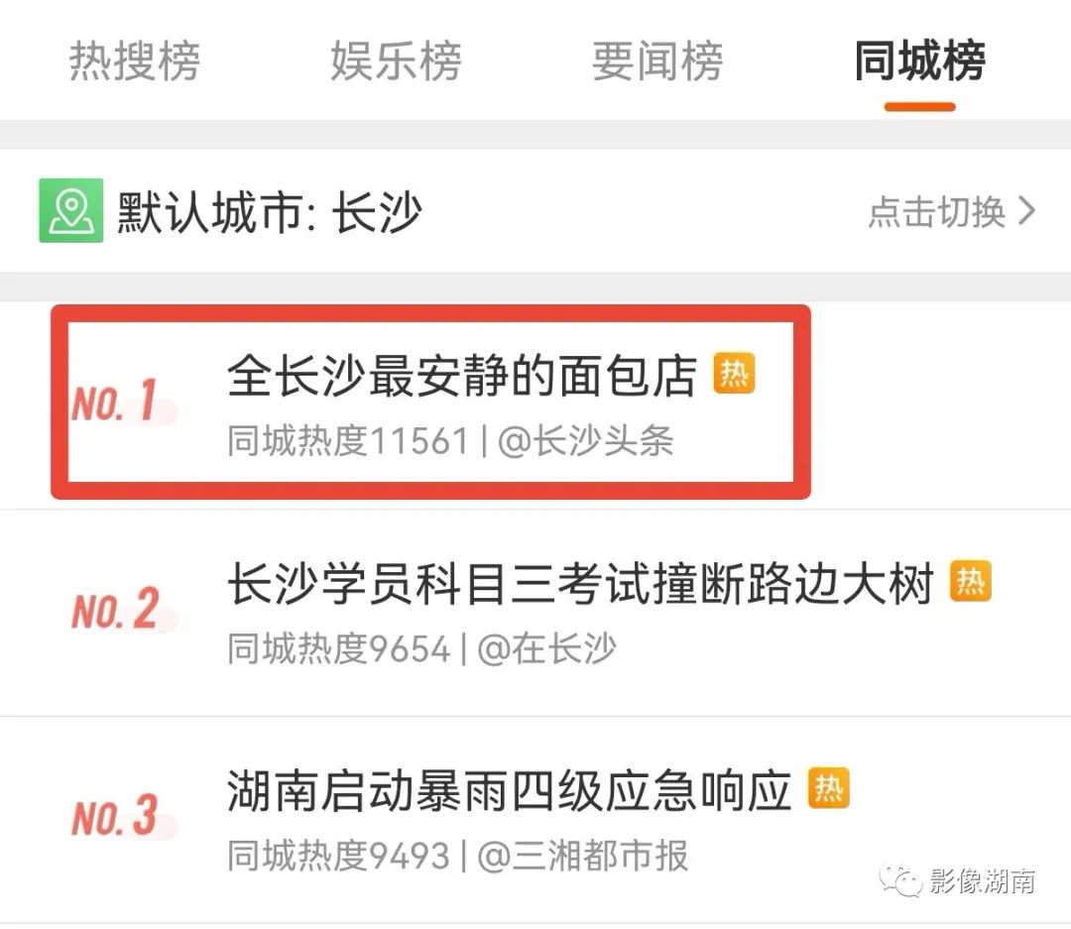This screenshot has height=929, width=1071.
Task: Tap the NO. 1 rank badge
Action: point(115,402)
